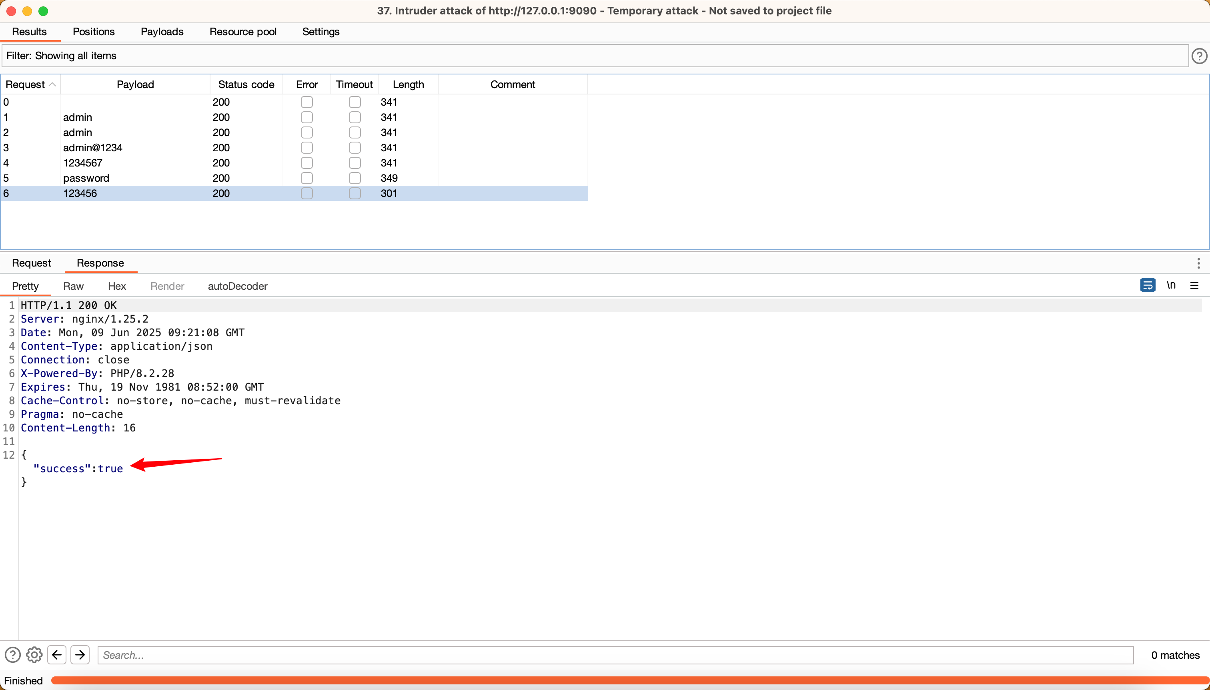Image resolution: width=1210 pixels, height=690 pixels.
Task: Switch to the Request message tab
Action: [31, 263]
